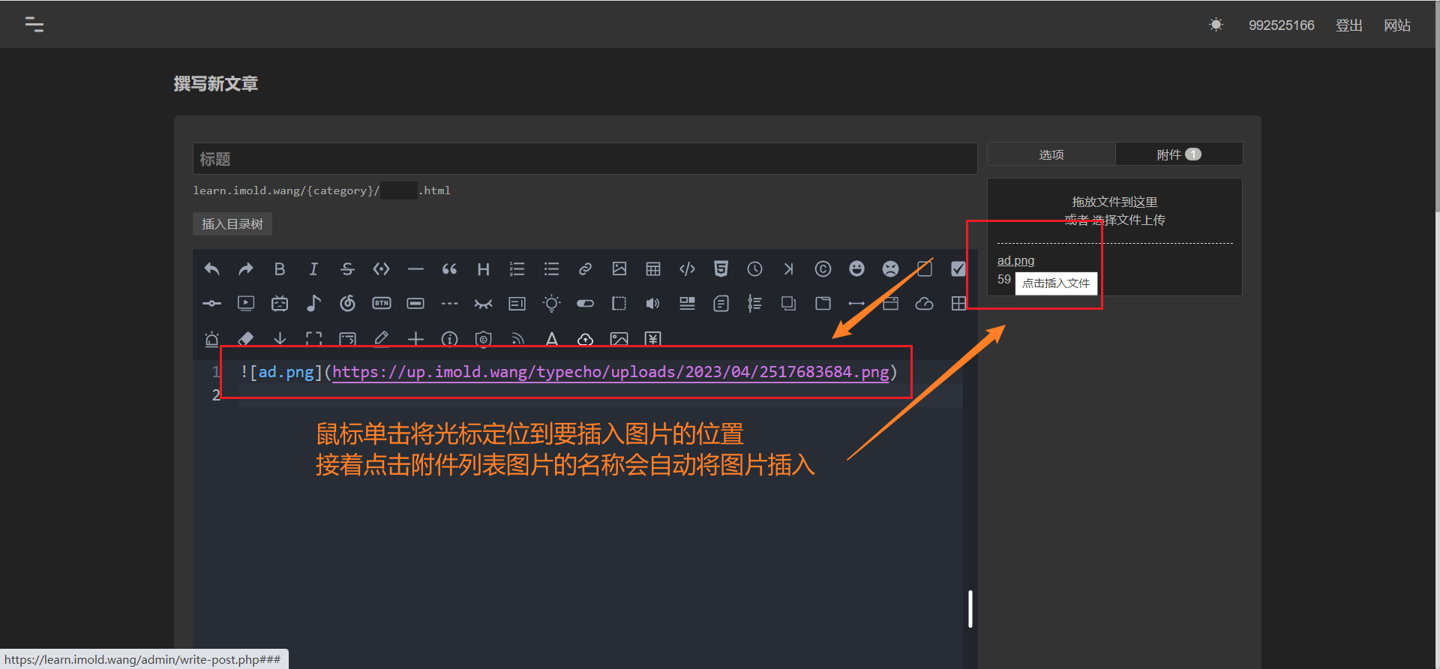Insert paid content with yen icon
1440x669 pixels.
point(653,339)
